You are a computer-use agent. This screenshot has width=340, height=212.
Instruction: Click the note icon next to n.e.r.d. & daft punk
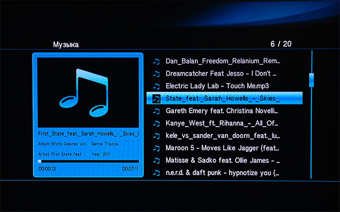click(156, 173)
